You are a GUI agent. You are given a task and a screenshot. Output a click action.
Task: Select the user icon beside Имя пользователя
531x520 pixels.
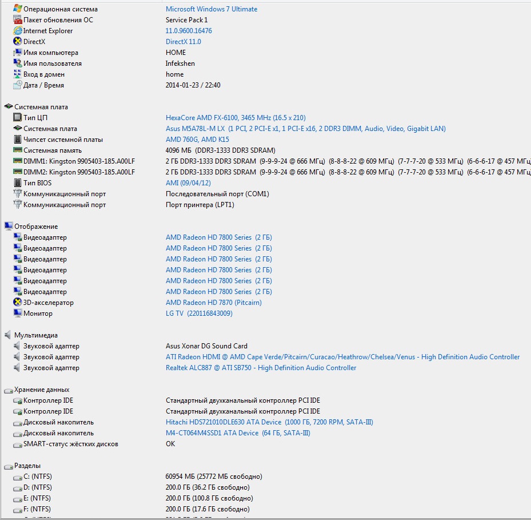[18, 63]
